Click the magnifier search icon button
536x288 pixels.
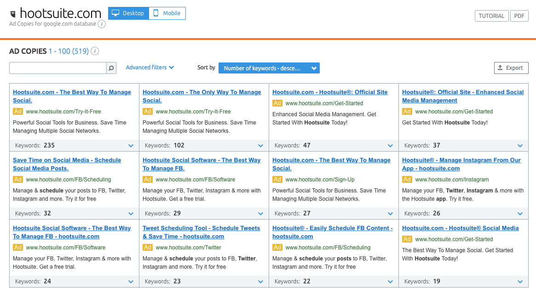coord(111,68)
